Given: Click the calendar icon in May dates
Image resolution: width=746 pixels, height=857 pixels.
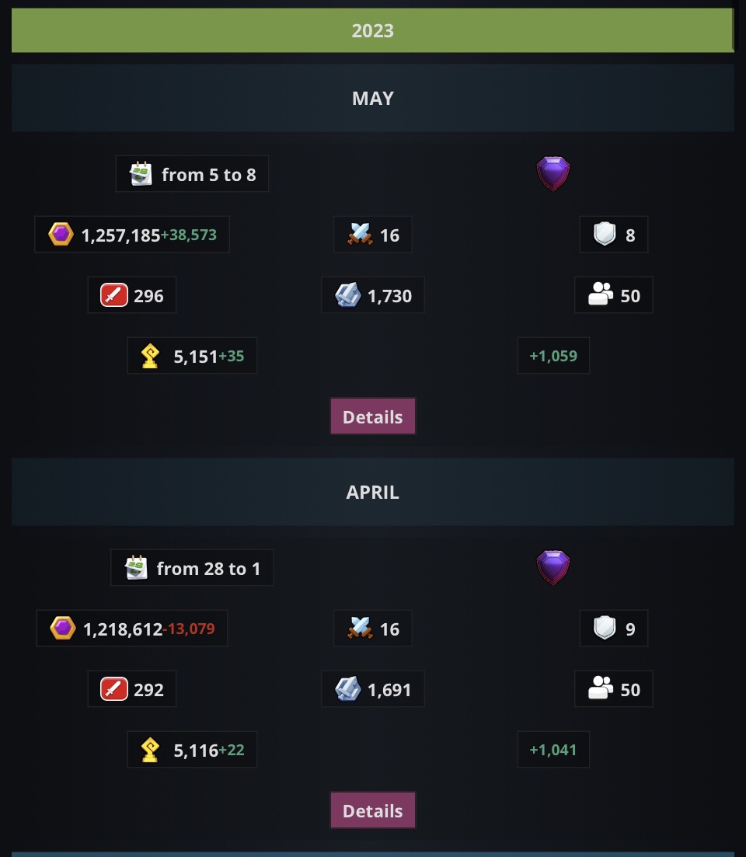Looking at the screenshot, I should (x=141, y=174).
